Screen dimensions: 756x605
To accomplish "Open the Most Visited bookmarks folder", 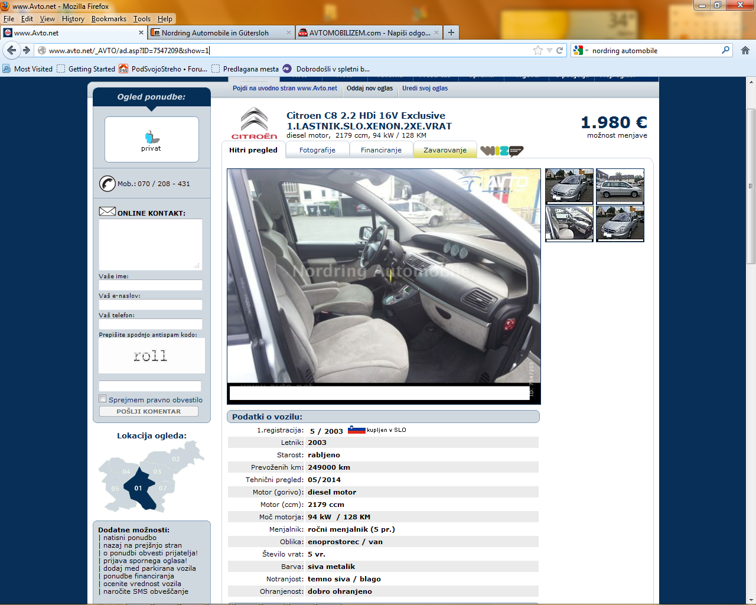I will [x=28, y=69].
